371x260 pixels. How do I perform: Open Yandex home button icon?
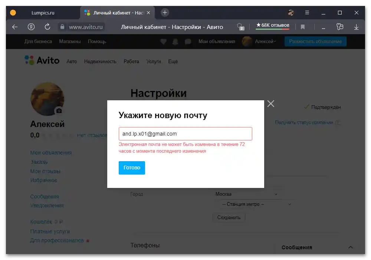pos(31,27)
